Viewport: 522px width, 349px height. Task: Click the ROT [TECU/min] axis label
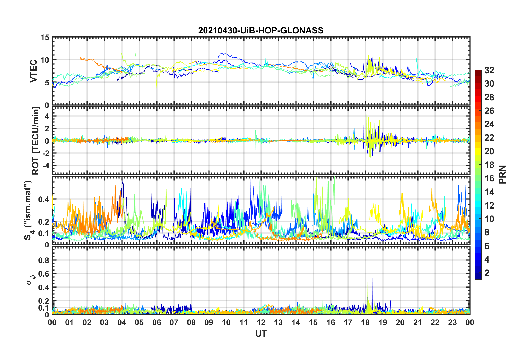click(x=36, y=141)
